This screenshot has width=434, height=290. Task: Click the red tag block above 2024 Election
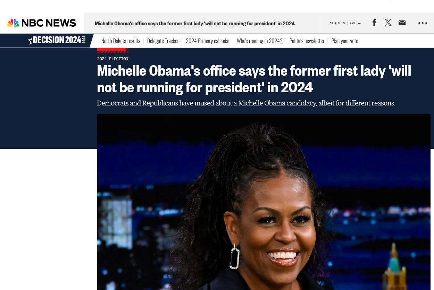pos(112,50)
